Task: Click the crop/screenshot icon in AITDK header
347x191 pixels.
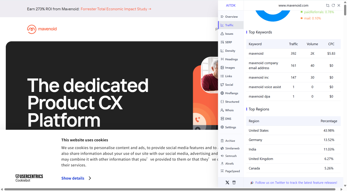Action: [327, 5]
